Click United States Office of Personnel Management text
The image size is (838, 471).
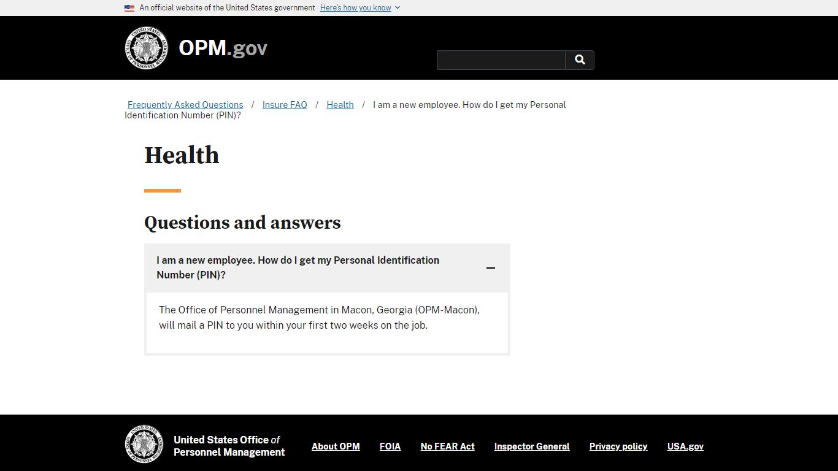tap(229, 446)
